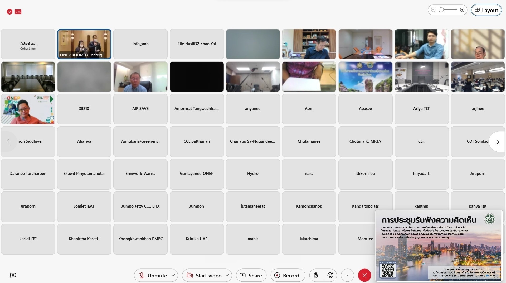Click the shared presentation slide thumbnail
506x283 pixels.
pyautogui.click(x=439, y=245)
